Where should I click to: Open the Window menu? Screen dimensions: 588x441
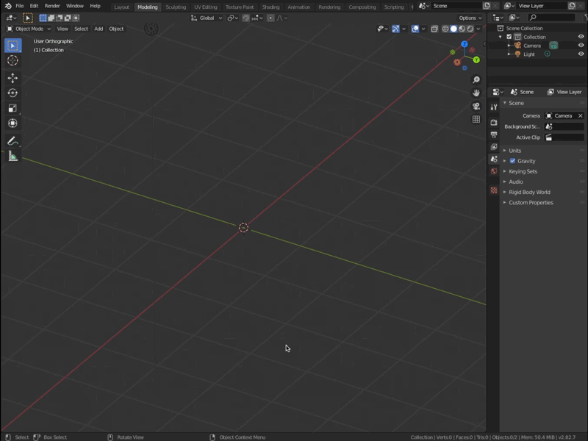click(x=75, y=6)
